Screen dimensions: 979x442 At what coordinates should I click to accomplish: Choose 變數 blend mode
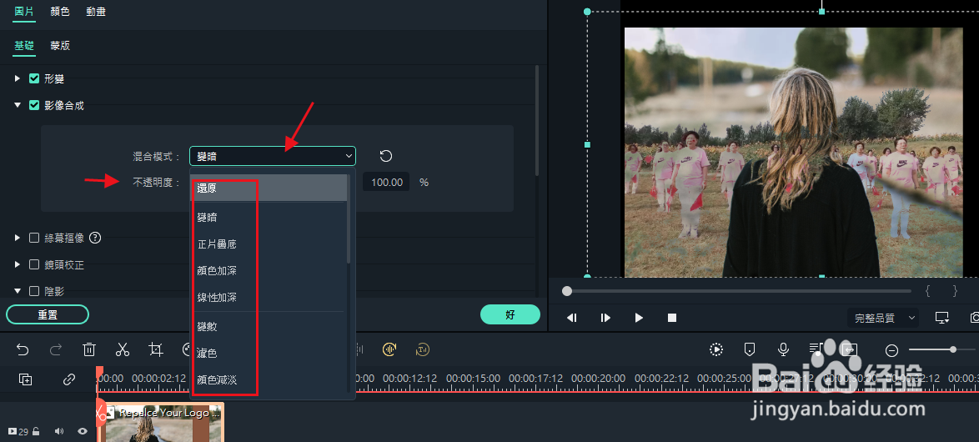269,326
